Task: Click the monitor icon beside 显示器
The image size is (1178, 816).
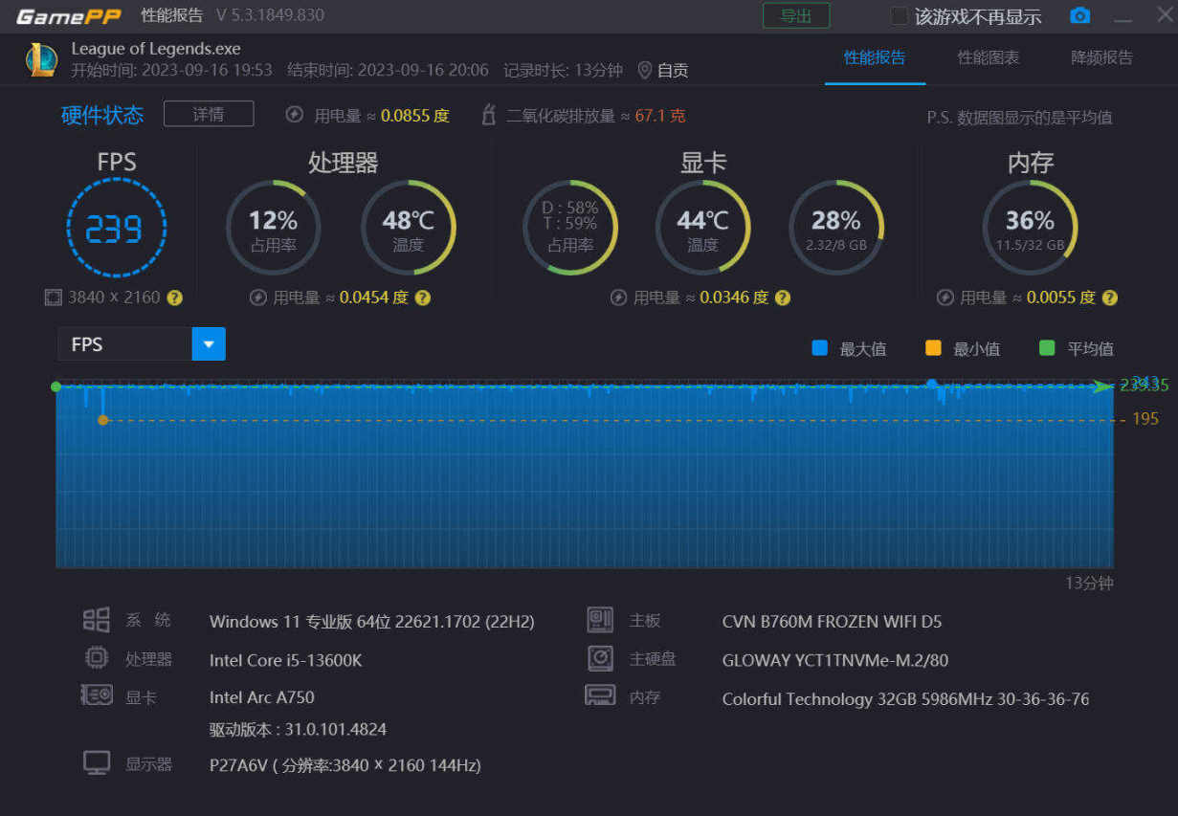Action: (96, 763)
